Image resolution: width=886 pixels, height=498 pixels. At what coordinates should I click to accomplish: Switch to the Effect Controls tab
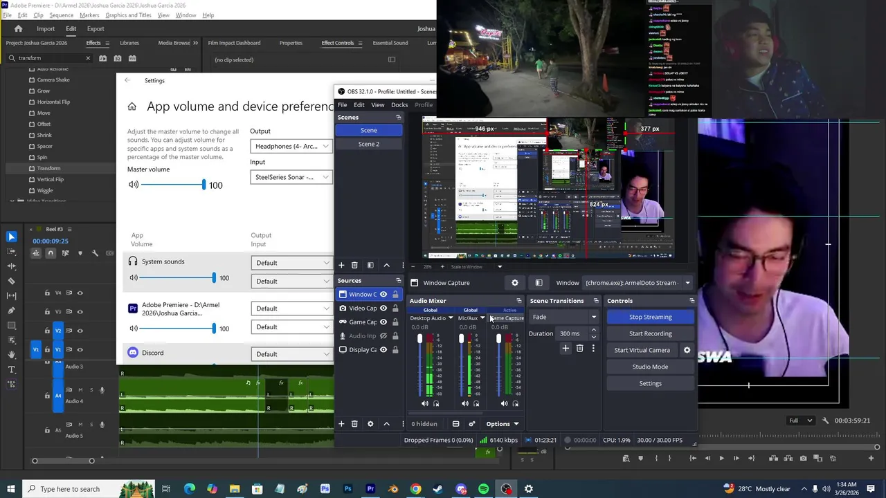tap(338, 43)
